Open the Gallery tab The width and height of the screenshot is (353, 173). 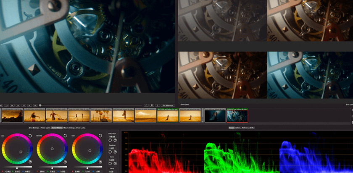pyautogui.click(x=238, y=128)
